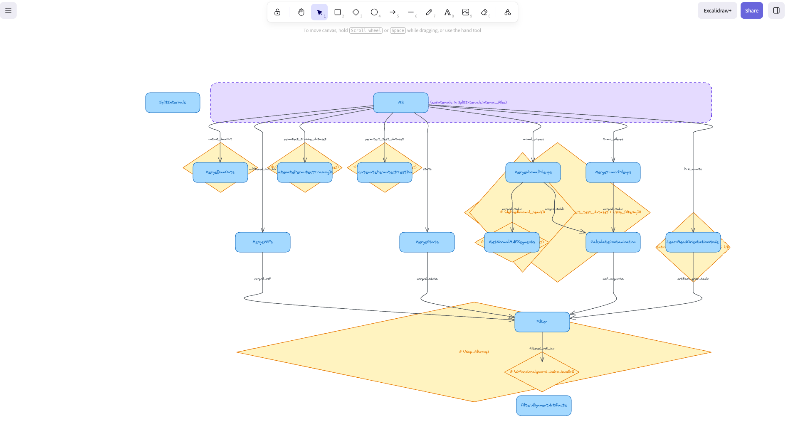Select the Eraser tool
The image size is (788, 423).
click(484, 12)
